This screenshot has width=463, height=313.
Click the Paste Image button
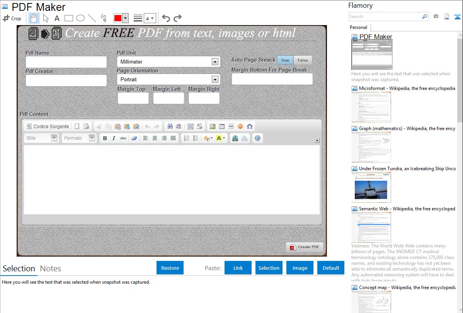pos(300,268)
